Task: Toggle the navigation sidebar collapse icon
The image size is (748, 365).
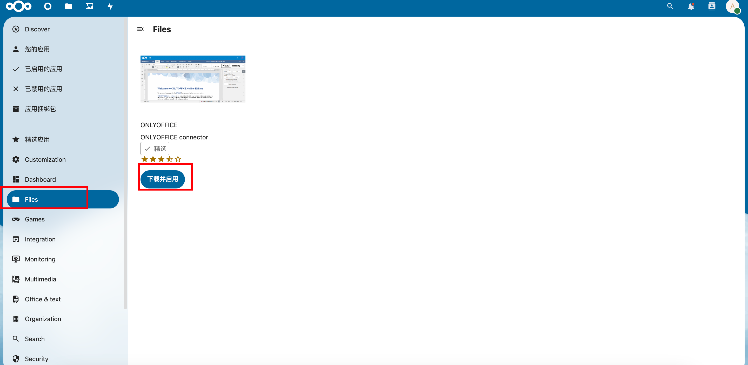Action: pos(140,29)
